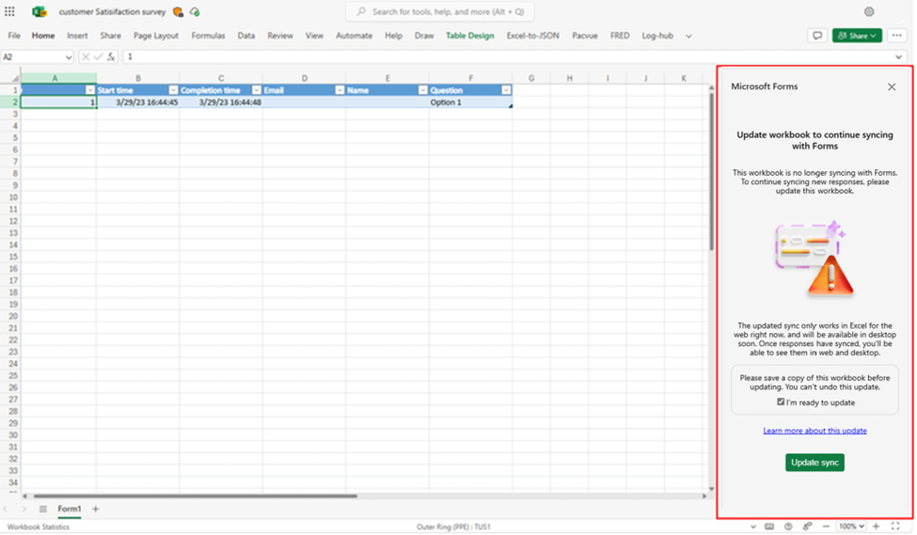Click the vertical scrollbar thumb
This screenshot has width=917, height=535.
pos(711,171)
